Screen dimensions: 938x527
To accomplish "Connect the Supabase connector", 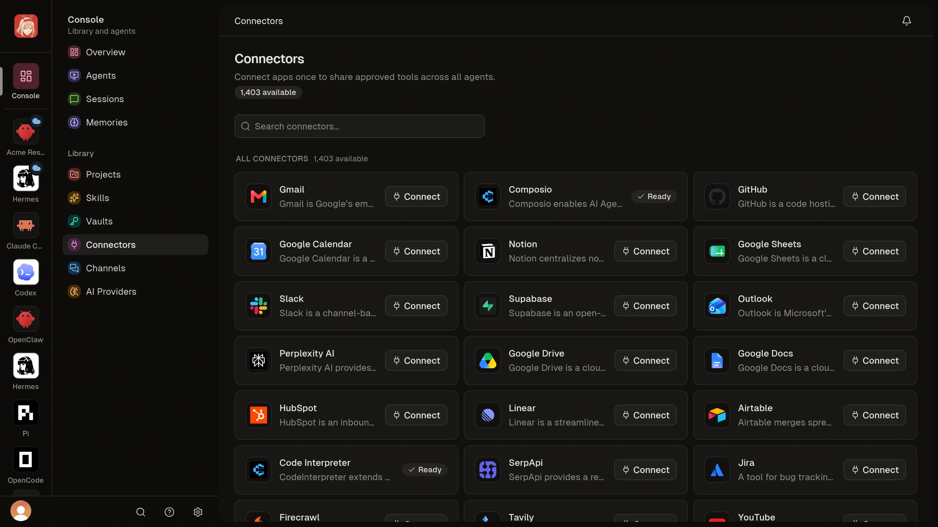I will point(645,306).
